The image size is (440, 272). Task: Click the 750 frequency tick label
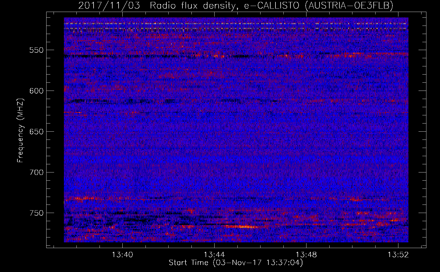(x=36, y=213)
